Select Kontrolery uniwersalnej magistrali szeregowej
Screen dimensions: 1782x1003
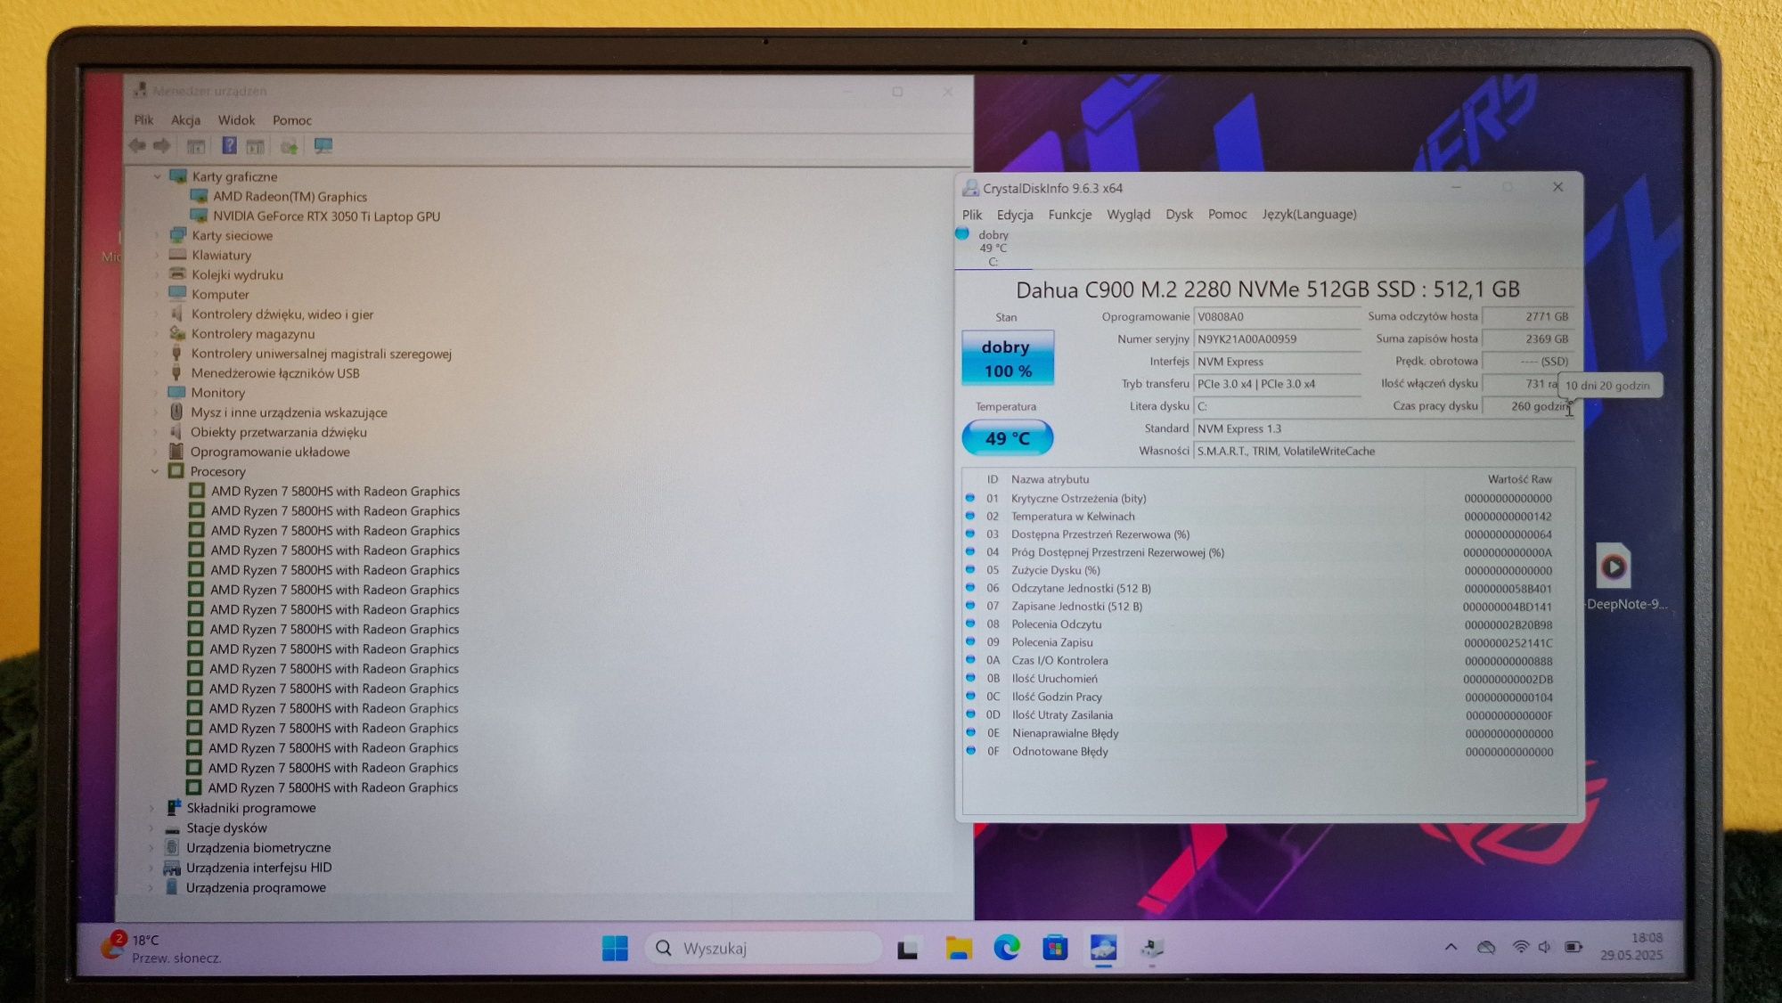[x=321, y=354]
